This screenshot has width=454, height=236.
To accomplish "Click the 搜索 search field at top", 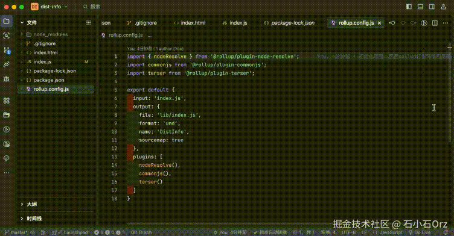I will (x=92, y=7).
